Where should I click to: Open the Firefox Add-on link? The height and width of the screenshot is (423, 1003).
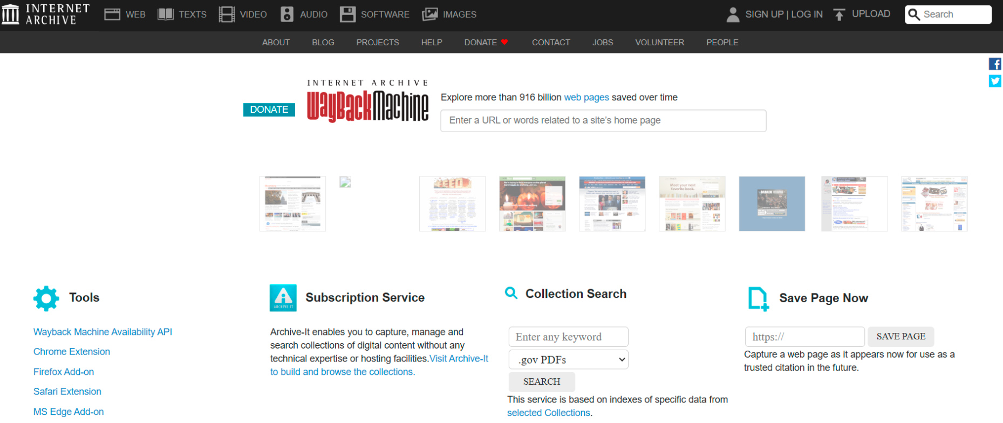64,372
